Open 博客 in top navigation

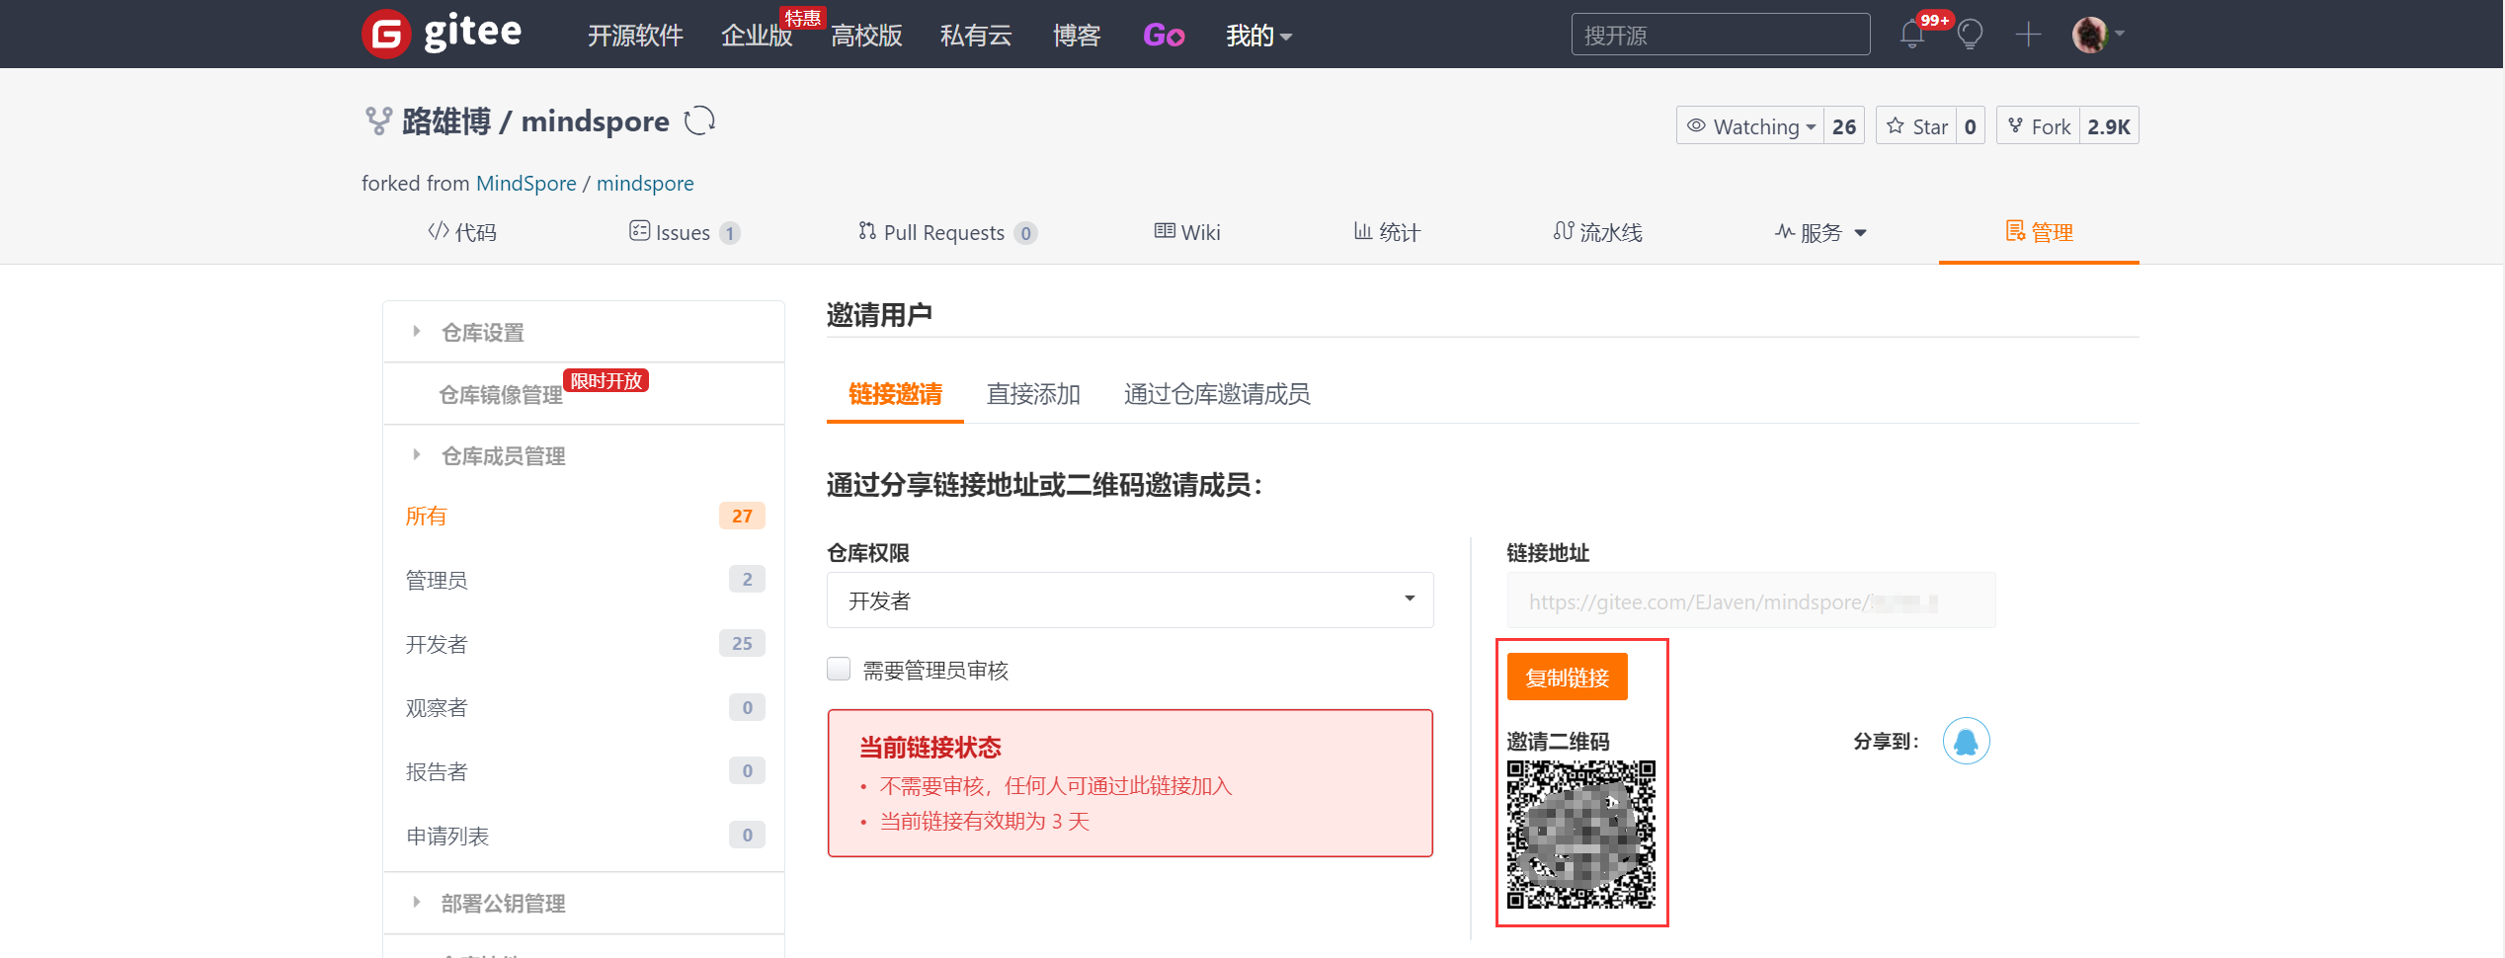point(1077,36)
